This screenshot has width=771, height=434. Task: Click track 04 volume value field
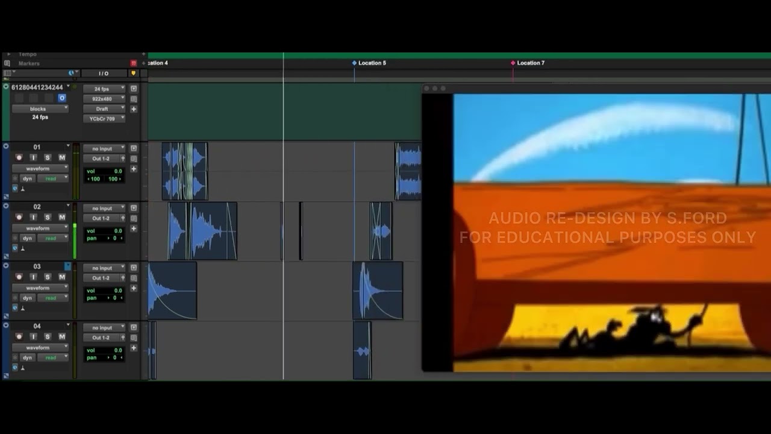point(104,350)
